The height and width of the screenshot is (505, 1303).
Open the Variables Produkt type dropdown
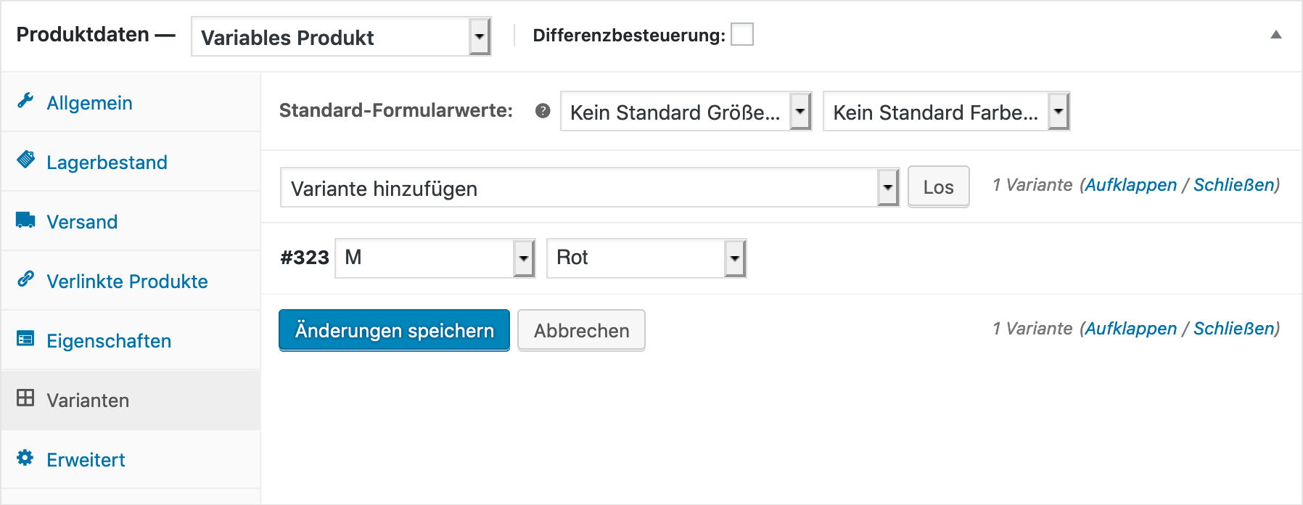click(341, 37)
